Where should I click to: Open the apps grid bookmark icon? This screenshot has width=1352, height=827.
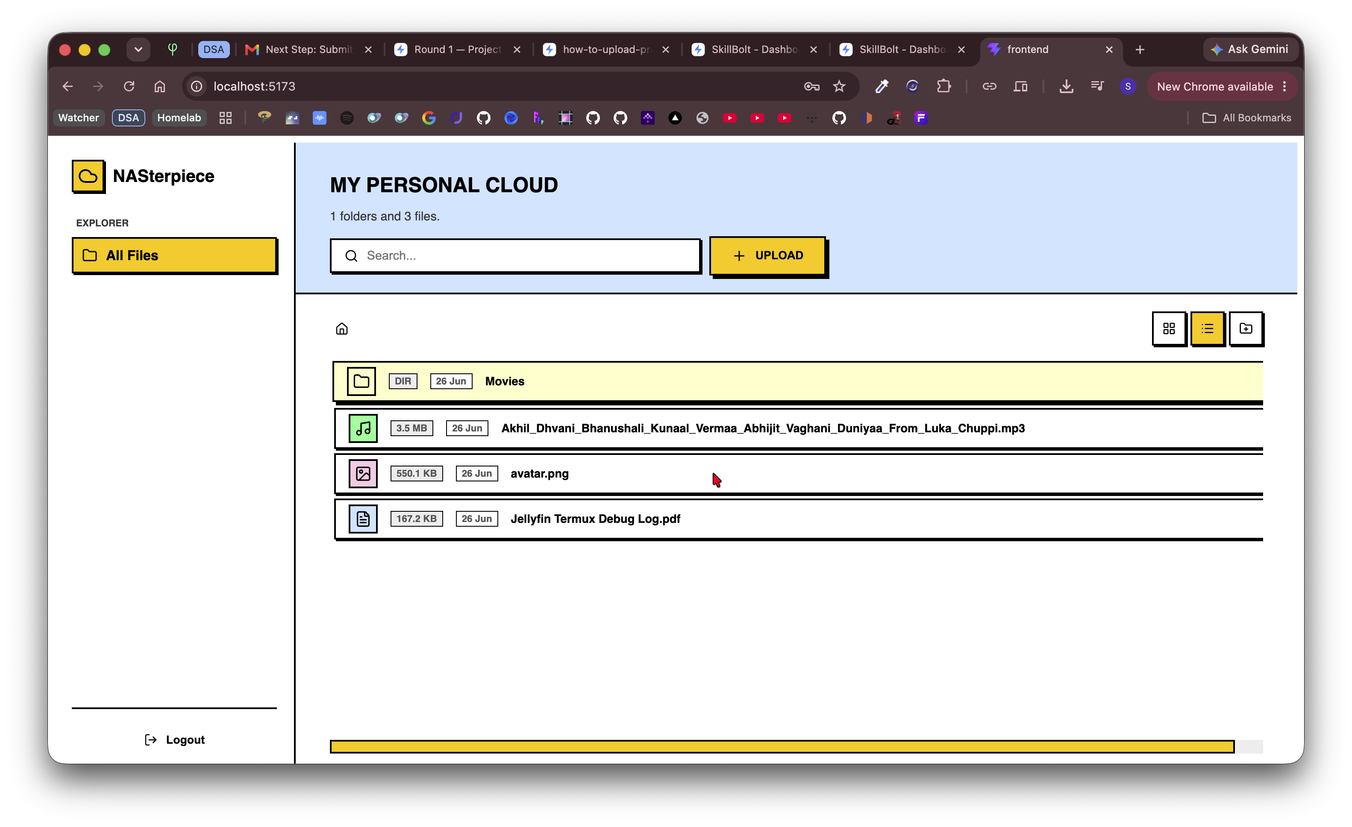click(x=226, y=117)
